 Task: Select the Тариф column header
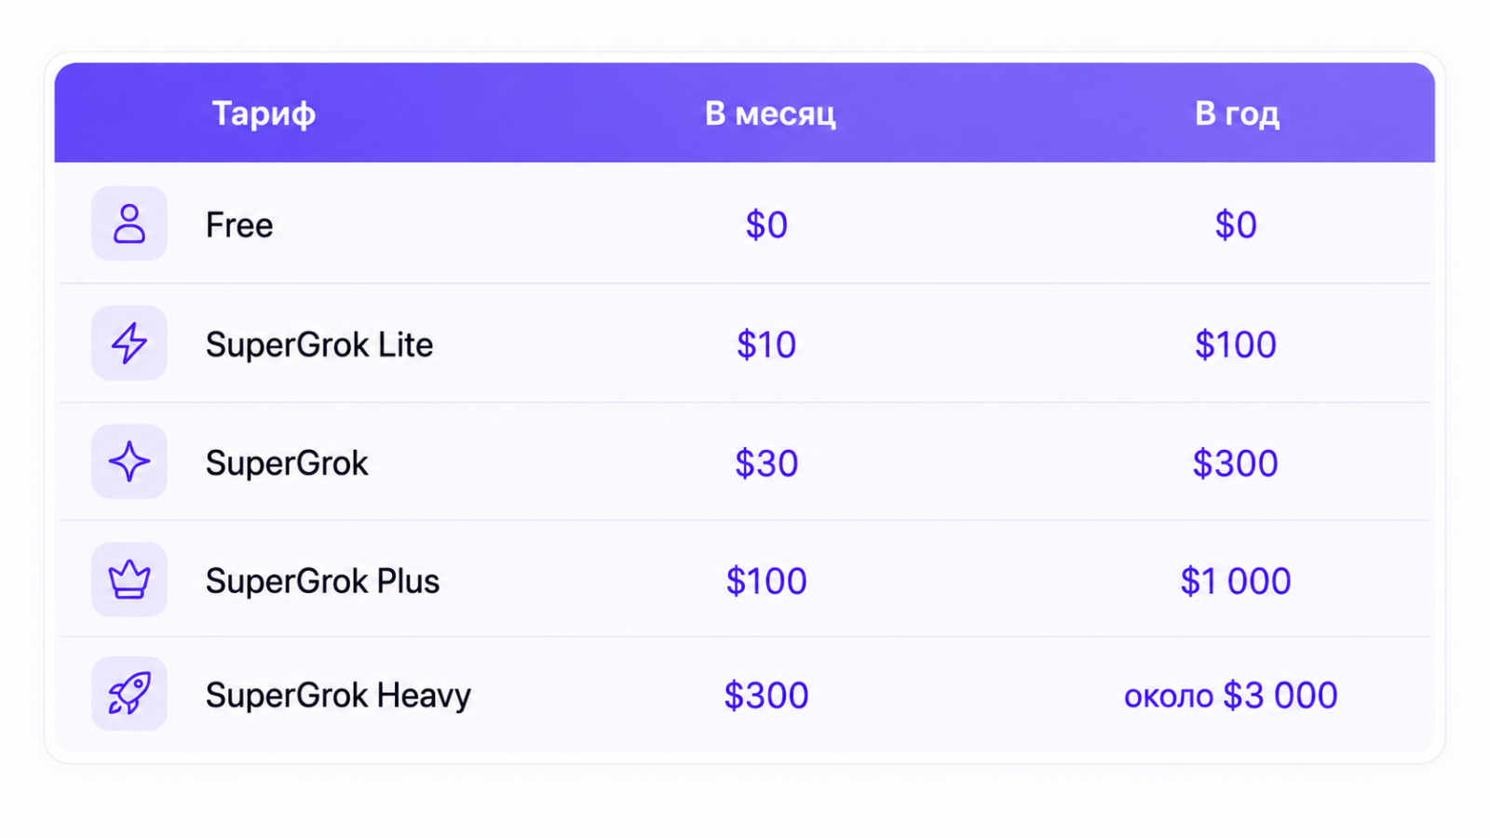coord(264,114)
